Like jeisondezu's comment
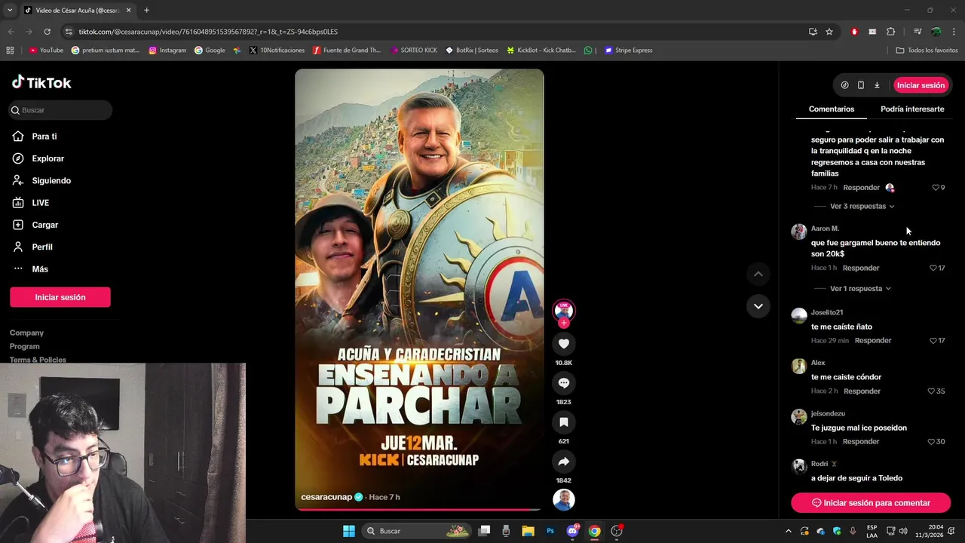The height and width of the screenshot is (543, 965). click(931, 441)
